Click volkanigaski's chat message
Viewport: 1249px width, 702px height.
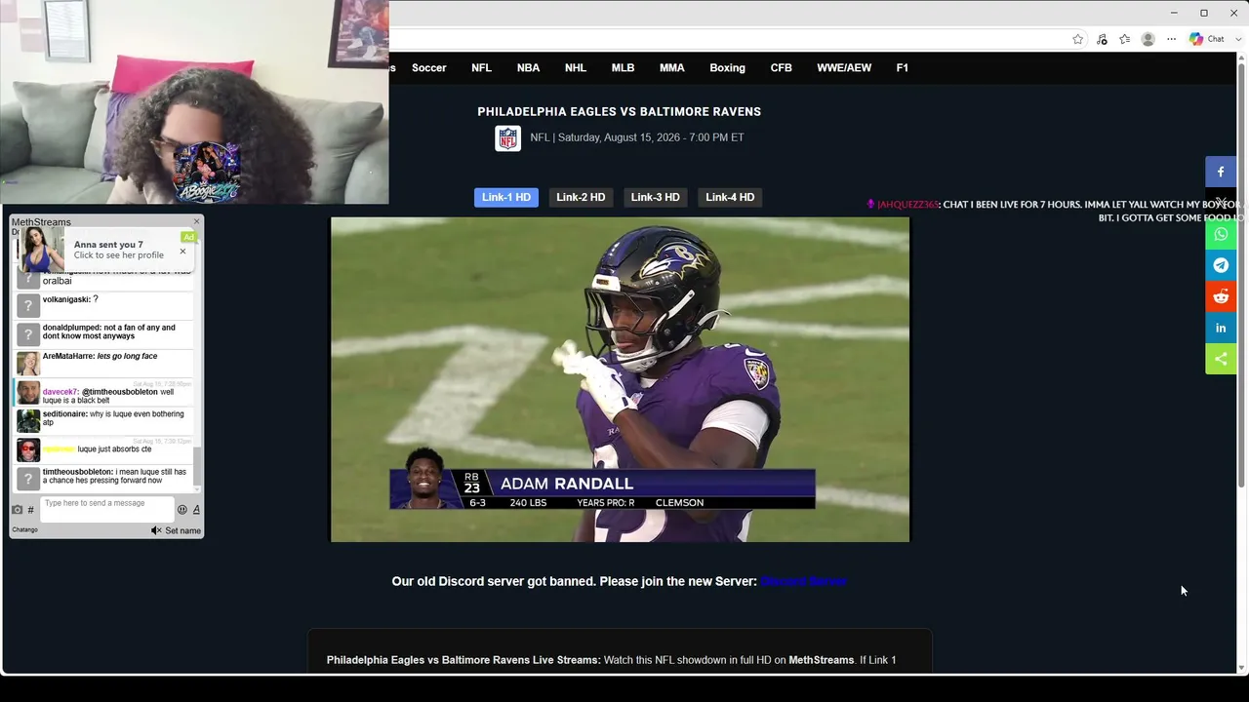pyautogui.click(x=70, y=299)
